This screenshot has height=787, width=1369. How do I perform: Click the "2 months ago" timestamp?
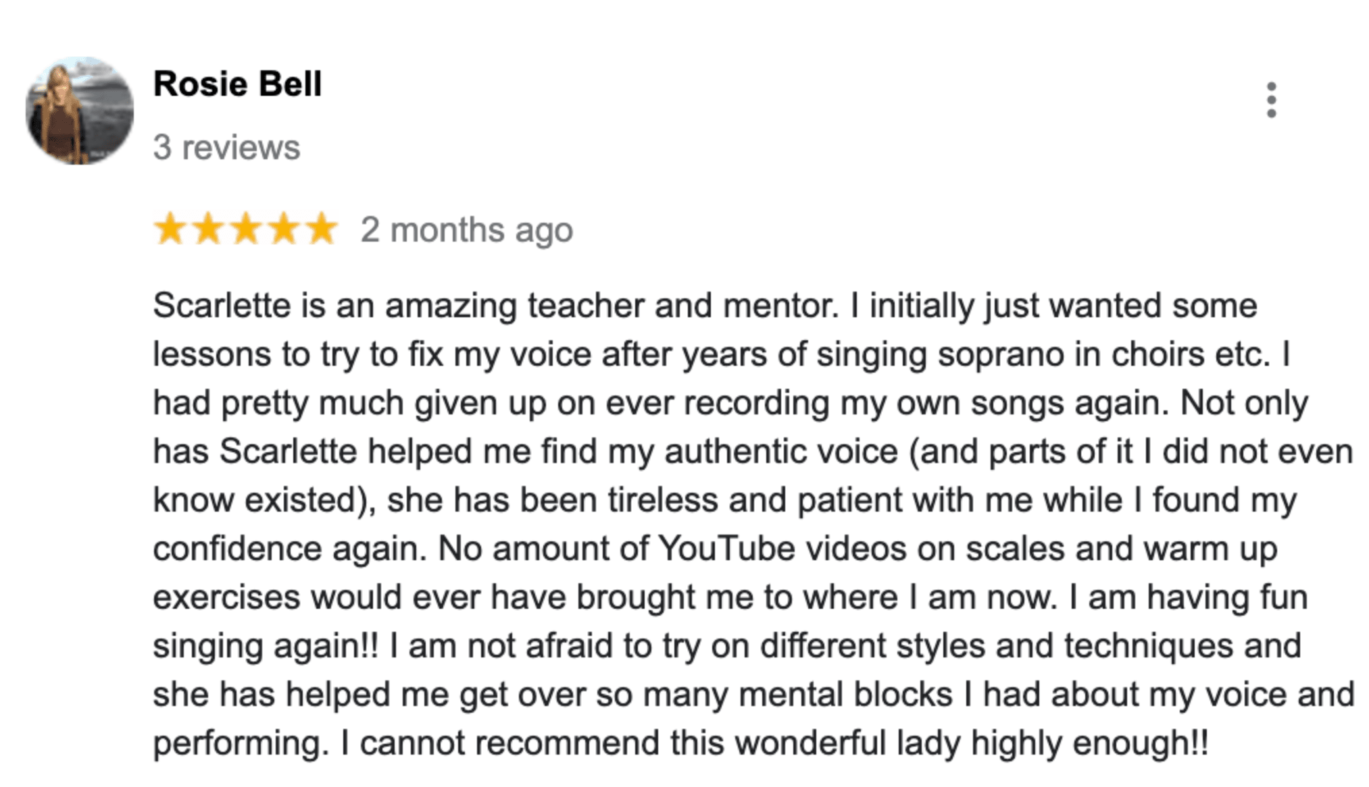point(467,231)
